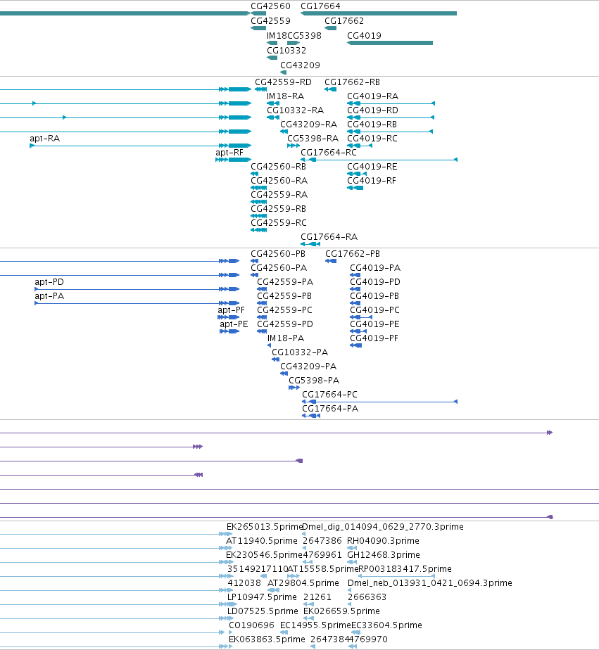Click the apt-PE protein label

[x=234, y=324]
